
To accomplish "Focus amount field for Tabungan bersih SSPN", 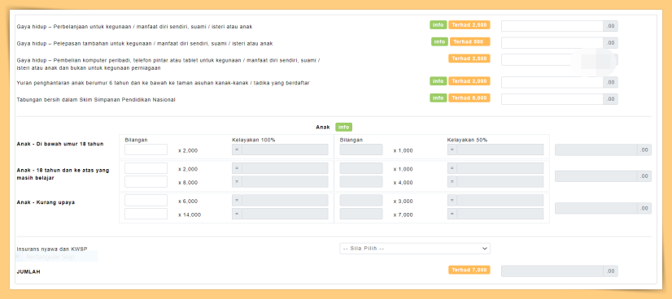I will 552,99.
